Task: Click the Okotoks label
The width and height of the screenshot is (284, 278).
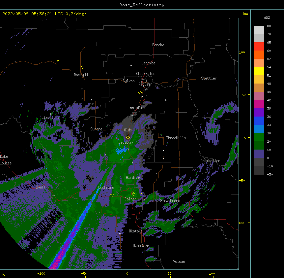Action: (x=136, y=231)
